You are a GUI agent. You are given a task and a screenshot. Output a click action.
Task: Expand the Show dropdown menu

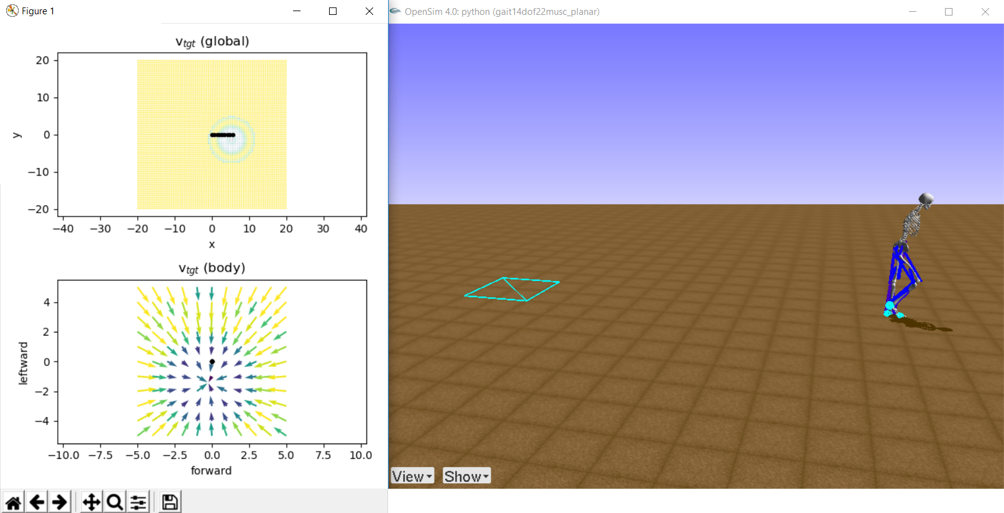click(x=466, y=476)
